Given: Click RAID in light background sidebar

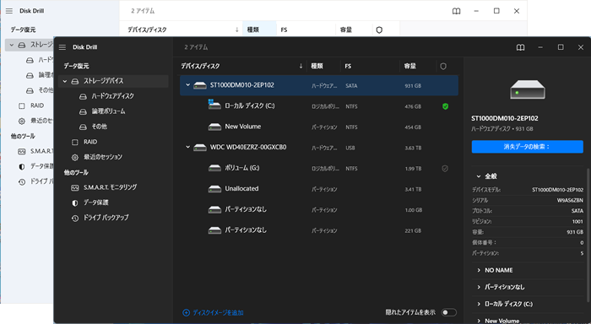Looking at the screenshot, I should 37,105.
